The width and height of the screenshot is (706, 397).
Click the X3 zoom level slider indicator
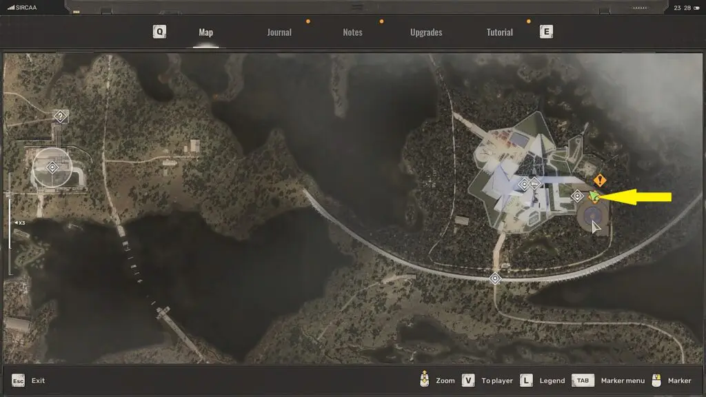click(19, 223)
